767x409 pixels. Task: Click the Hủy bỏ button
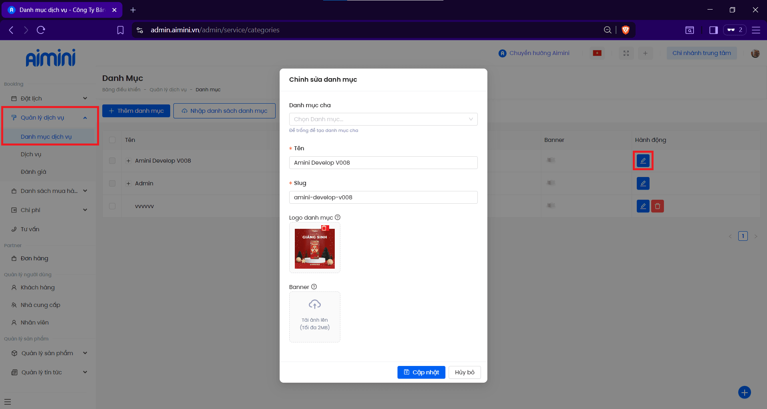464,372
